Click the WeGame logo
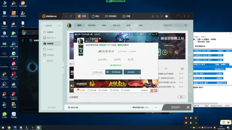The height and width of the screenshot is (130, 232). 49,16
